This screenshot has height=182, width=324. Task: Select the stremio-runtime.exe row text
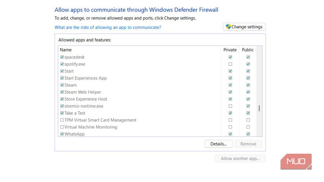point(84,106)
